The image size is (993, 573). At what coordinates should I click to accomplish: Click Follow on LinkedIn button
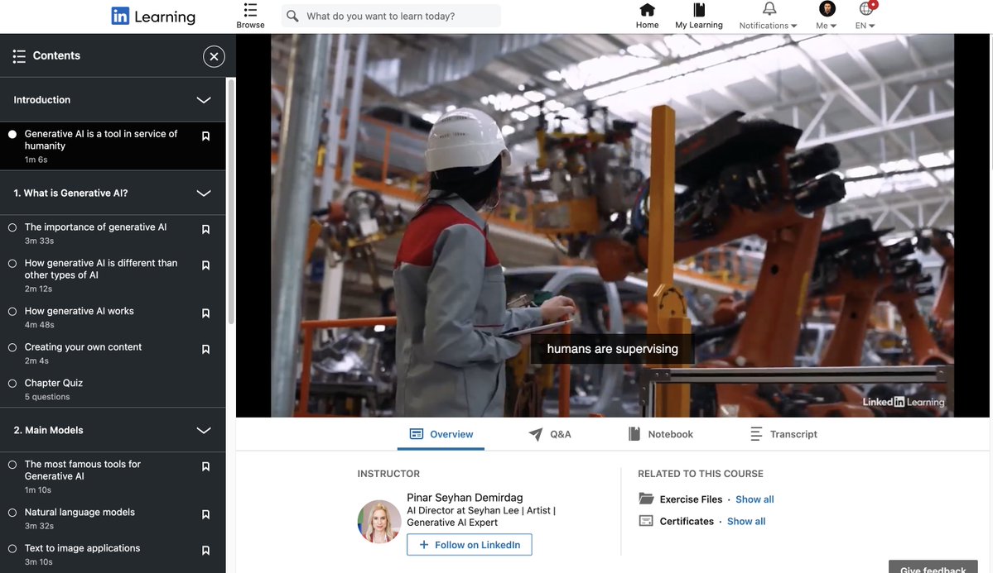point(469,545)
